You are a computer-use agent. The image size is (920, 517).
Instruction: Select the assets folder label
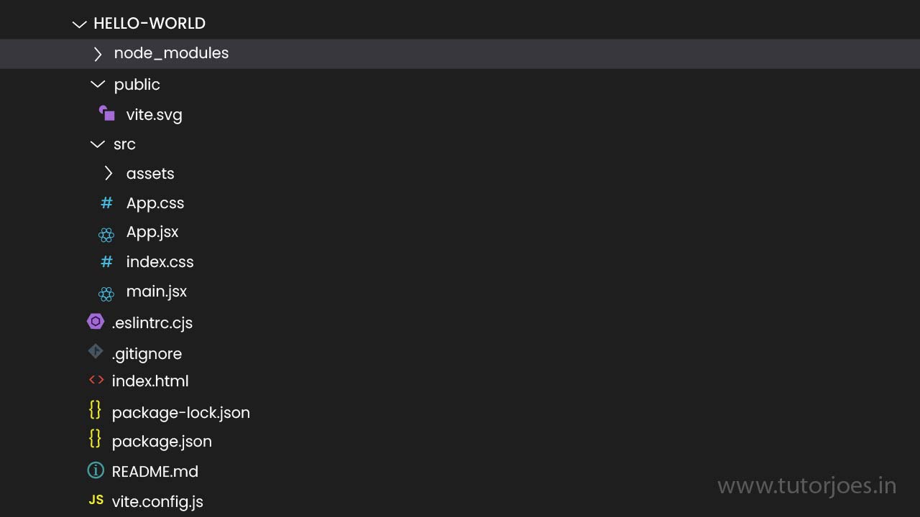(x=150, y=174)
